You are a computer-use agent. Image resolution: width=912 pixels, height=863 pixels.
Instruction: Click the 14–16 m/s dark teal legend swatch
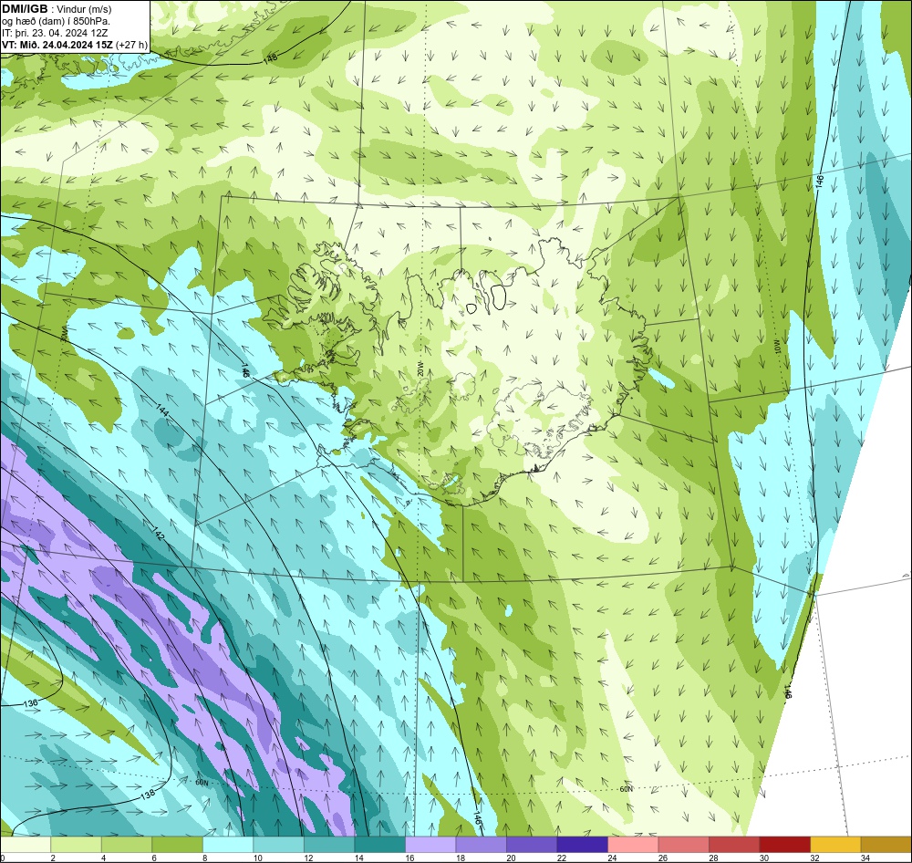(x=379, y=845)
